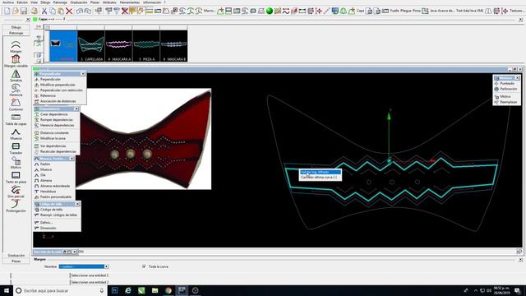Select the MASCARA A piece thumbnail

pos(118,46)
